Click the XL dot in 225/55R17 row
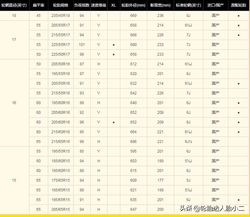The width and height of the screenshot is (250, 217). (113, 45)
